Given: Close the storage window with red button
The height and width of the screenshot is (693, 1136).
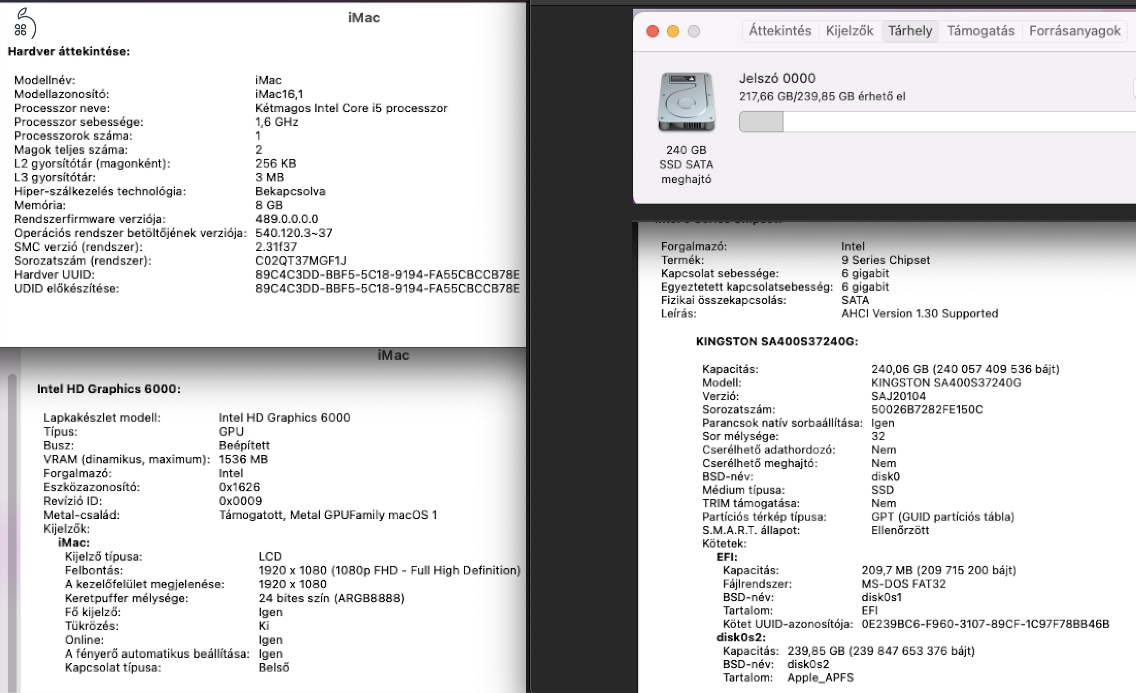Looking at the screenshot, I should click(653, 31).
